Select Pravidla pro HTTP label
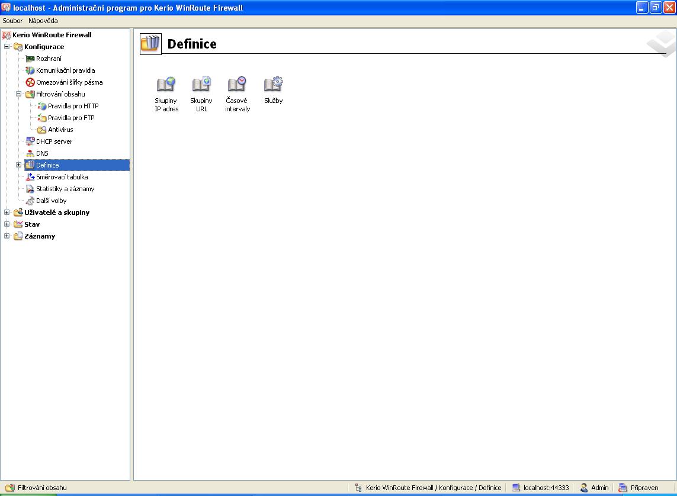The image size is (677, 496). (x=73, y=106)
